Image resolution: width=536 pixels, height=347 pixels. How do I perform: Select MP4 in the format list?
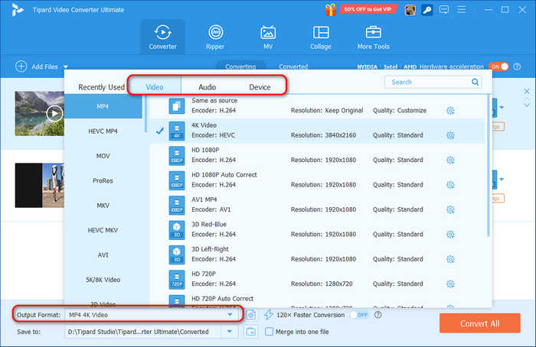click(103, 106)
